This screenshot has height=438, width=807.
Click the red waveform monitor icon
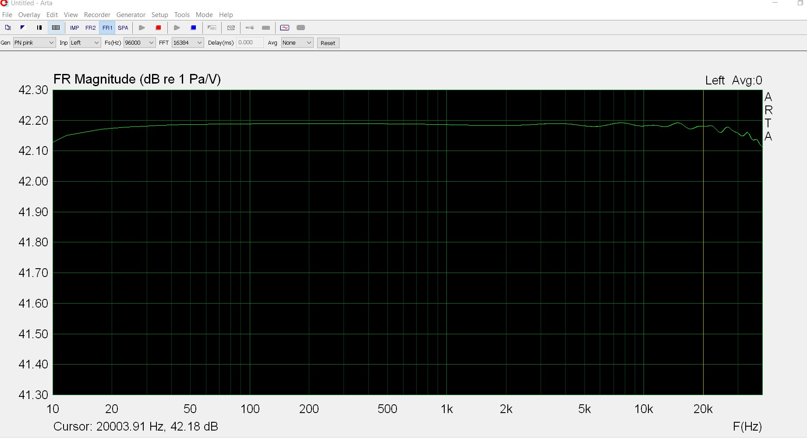click(285, 28)
